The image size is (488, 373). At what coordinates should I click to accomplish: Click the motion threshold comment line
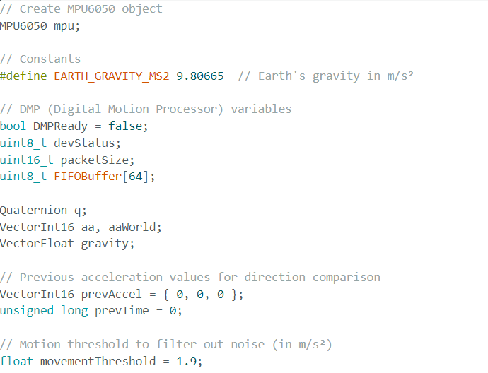pyautogui.click(x=166, y=345)
